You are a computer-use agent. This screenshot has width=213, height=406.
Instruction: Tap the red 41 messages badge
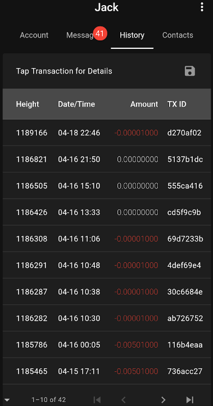100,33
